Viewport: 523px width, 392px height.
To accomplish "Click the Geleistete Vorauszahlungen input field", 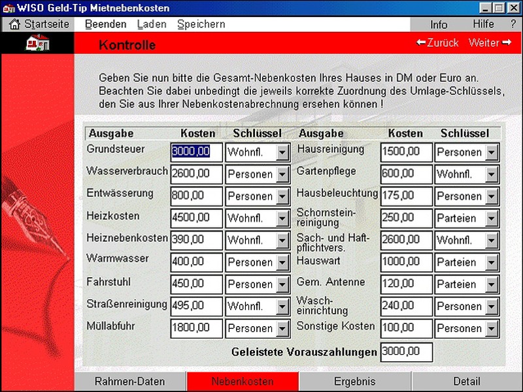I will click(406, 352).
